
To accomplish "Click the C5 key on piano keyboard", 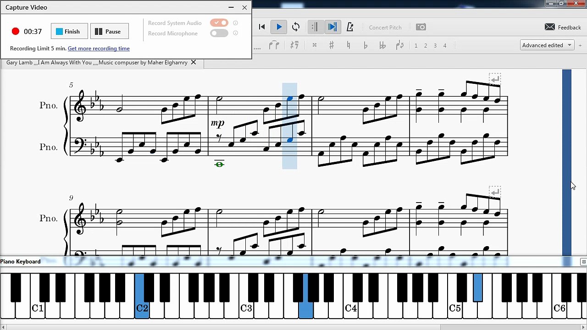I will pyautogui.click(x=455, y=308).
